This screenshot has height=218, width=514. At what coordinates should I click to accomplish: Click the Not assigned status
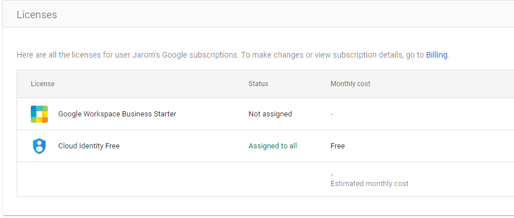270,114
